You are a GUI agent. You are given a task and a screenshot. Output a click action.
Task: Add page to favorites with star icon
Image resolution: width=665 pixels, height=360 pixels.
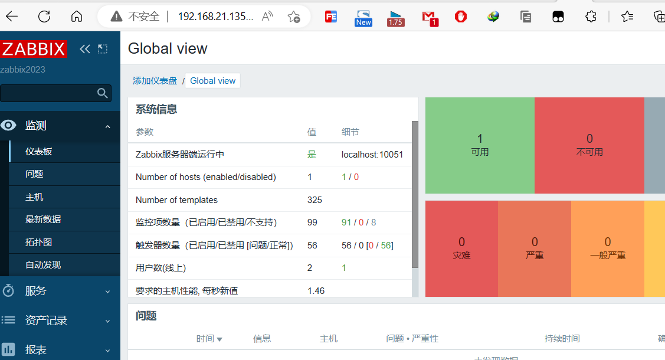click(293, 17)
